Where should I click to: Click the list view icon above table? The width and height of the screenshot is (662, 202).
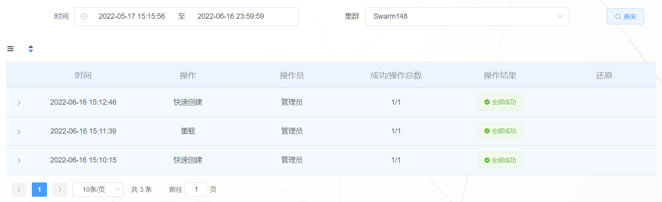point(11,49)
